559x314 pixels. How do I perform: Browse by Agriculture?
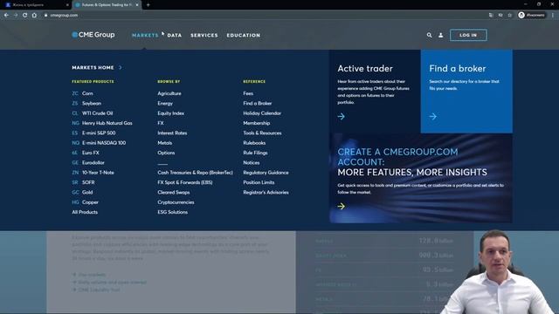(169, 93)
